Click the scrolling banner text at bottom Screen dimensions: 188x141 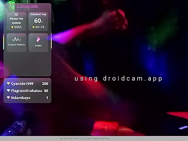[85, 139]
